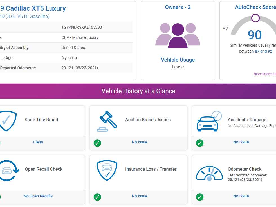This screenshot has height=207, width=276.
Task: Click the Vehicle History at a Glance banner
Action: point(138,91)
